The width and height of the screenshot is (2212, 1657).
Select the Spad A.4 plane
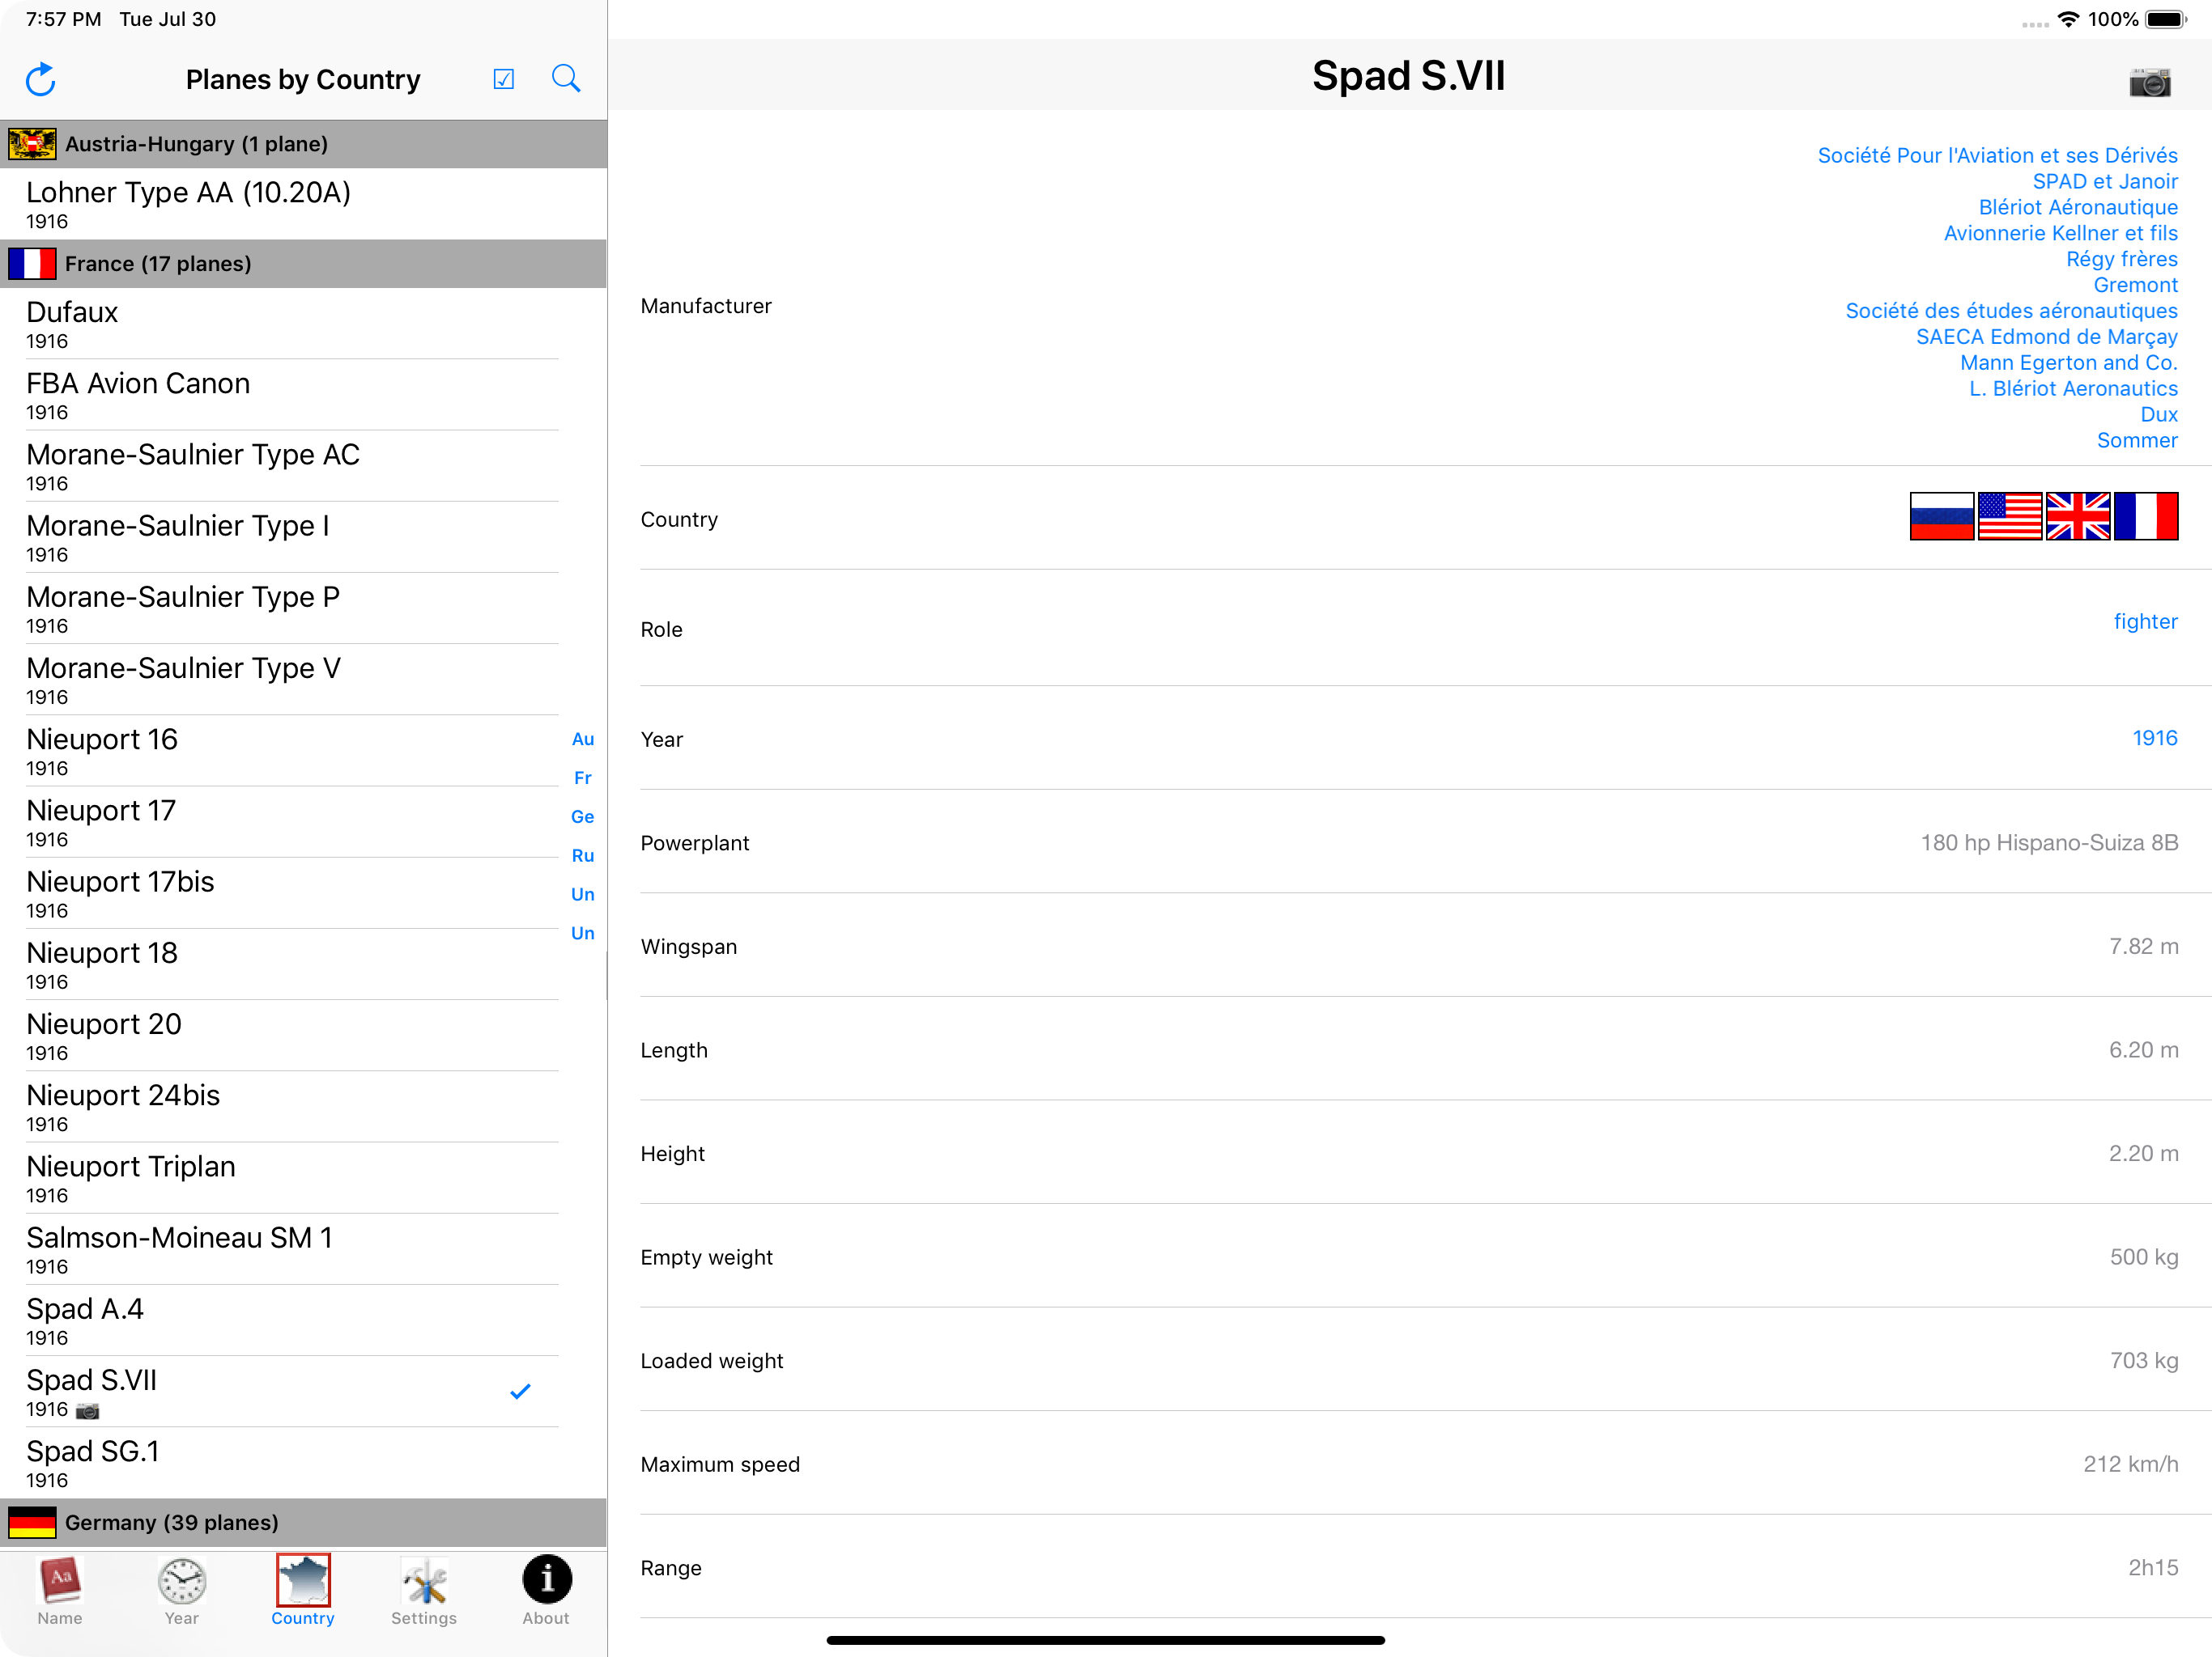(x=303, y=1320)
